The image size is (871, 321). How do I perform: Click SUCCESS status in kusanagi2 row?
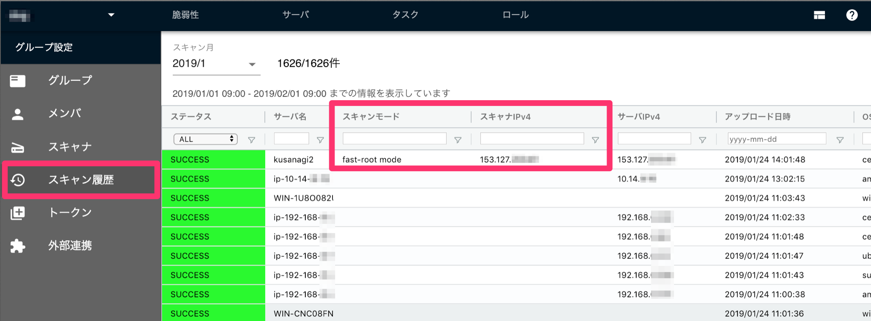click(213, 160)
